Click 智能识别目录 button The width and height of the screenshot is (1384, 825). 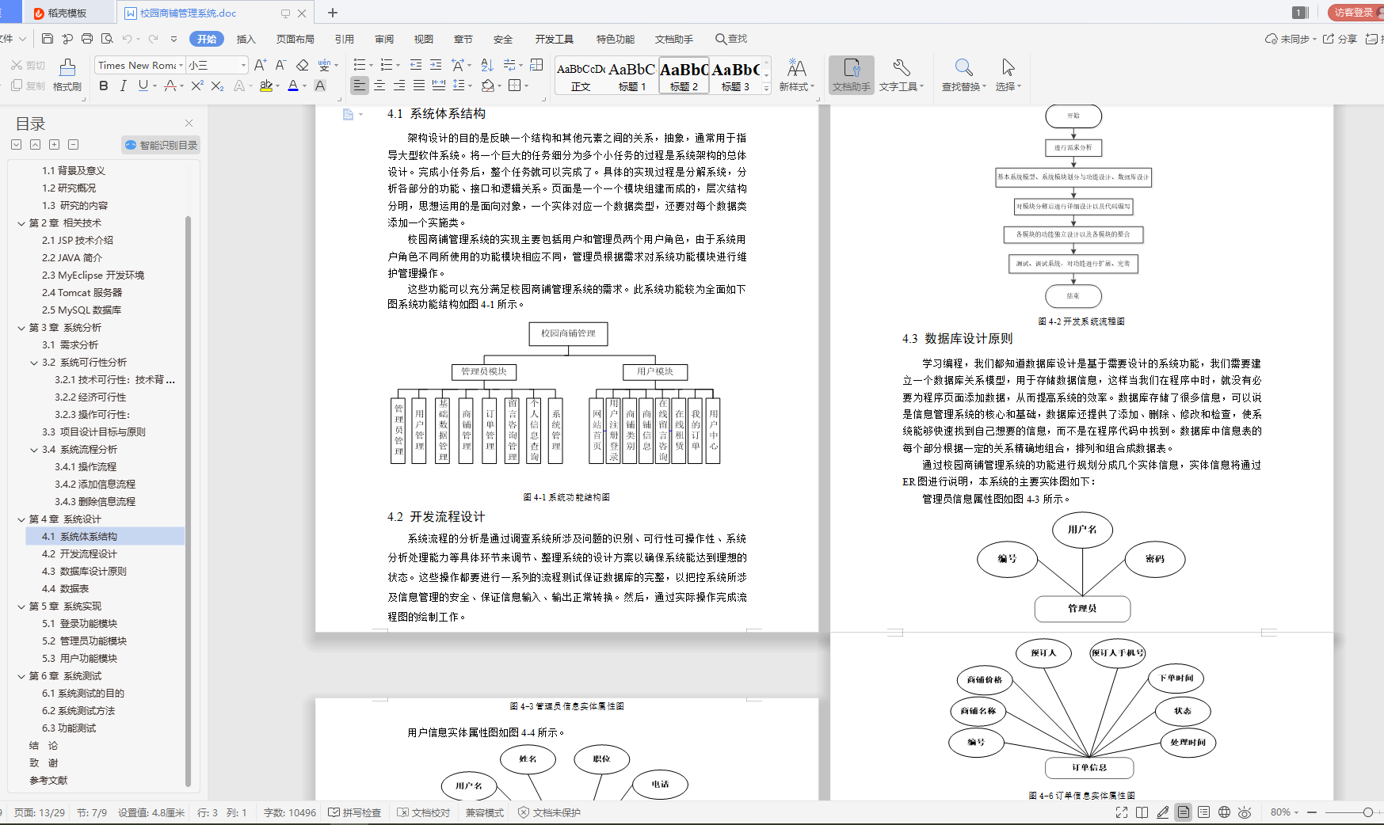click(x=161, y=145)
